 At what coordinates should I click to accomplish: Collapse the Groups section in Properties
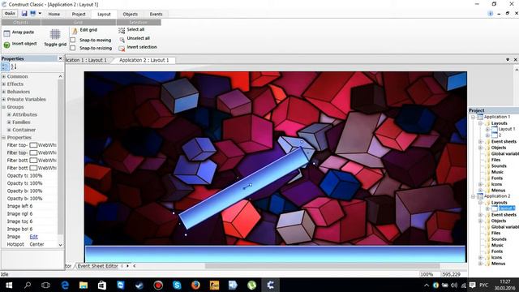(3, 107)
